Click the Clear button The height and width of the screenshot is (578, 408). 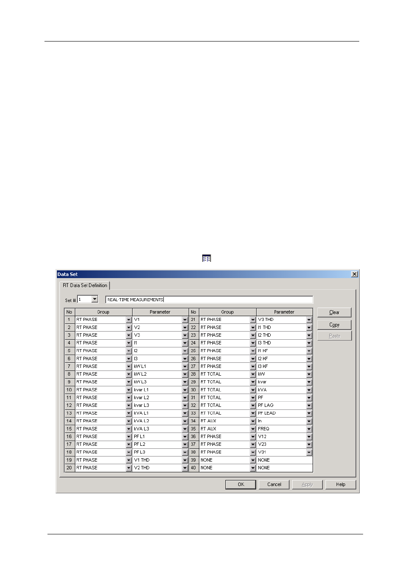334,312
